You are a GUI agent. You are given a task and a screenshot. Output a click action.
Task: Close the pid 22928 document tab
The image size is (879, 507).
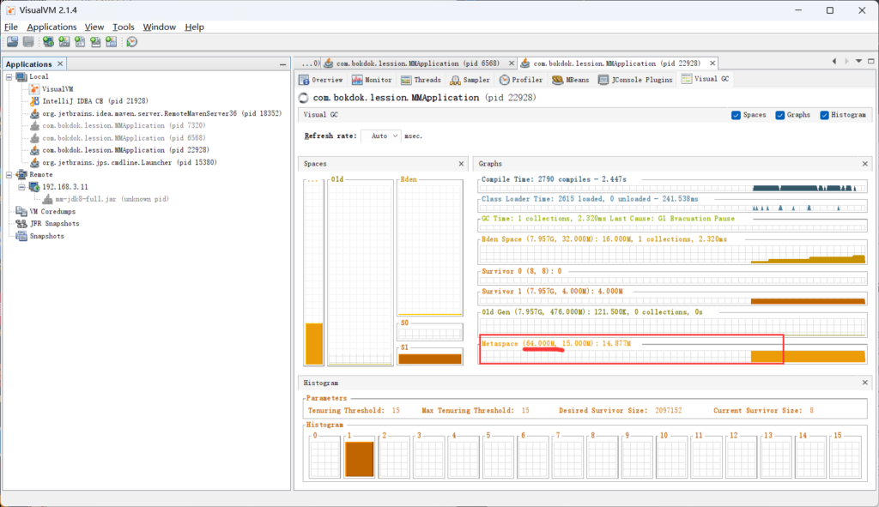coord(712,63)
